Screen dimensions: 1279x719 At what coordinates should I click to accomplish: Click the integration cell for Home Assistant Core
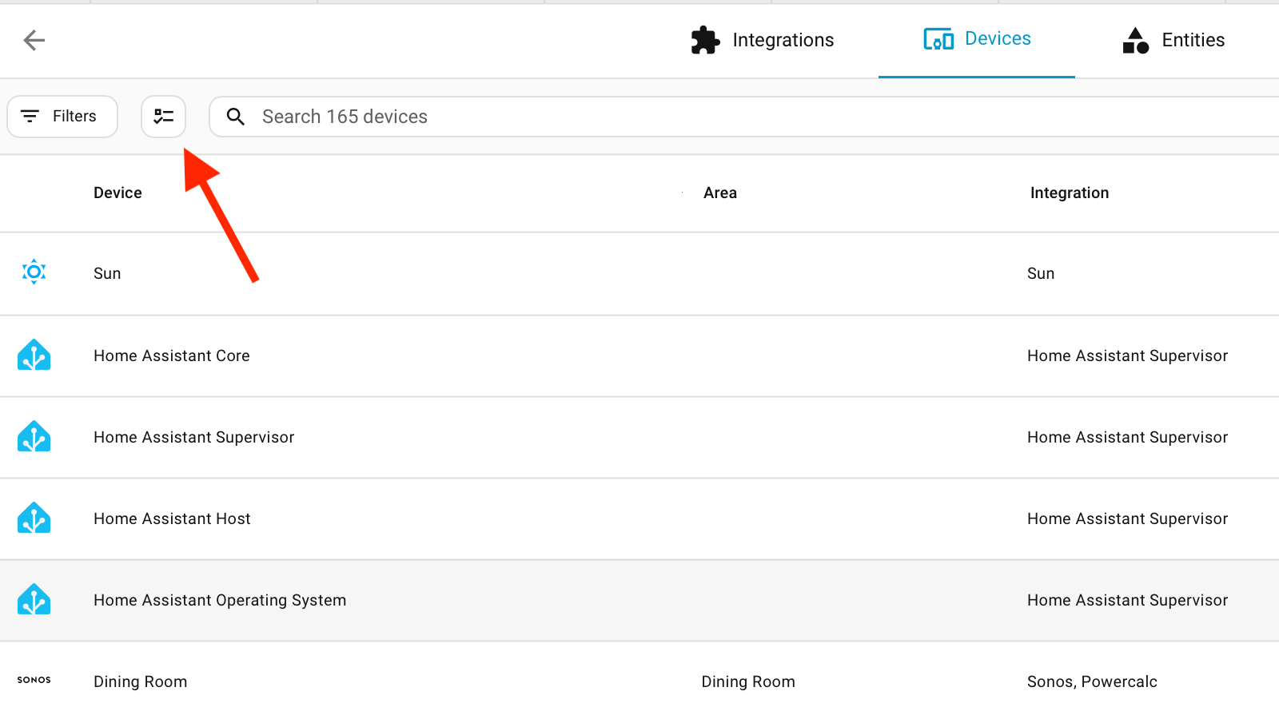pos(1127,356)
